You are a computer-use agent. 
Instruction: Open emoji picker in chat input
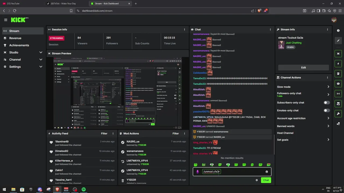267,172
